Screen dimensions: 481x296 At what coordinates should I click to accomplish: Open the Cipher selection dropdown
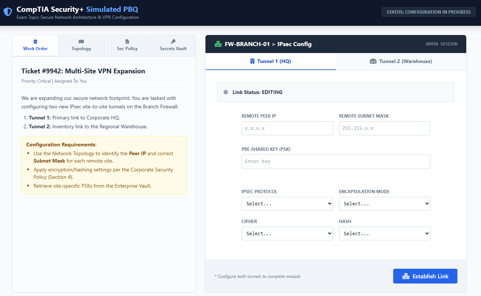pyautogui.click(x=287, y=233)
